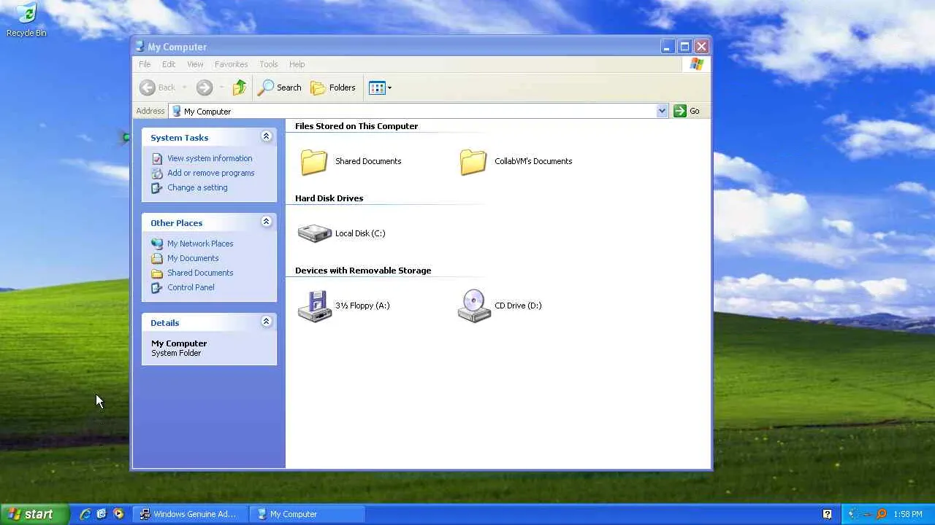The height and width of the screenshot is (525, 935).
Task: Open the Tools menu
Action: coord(268,64)
